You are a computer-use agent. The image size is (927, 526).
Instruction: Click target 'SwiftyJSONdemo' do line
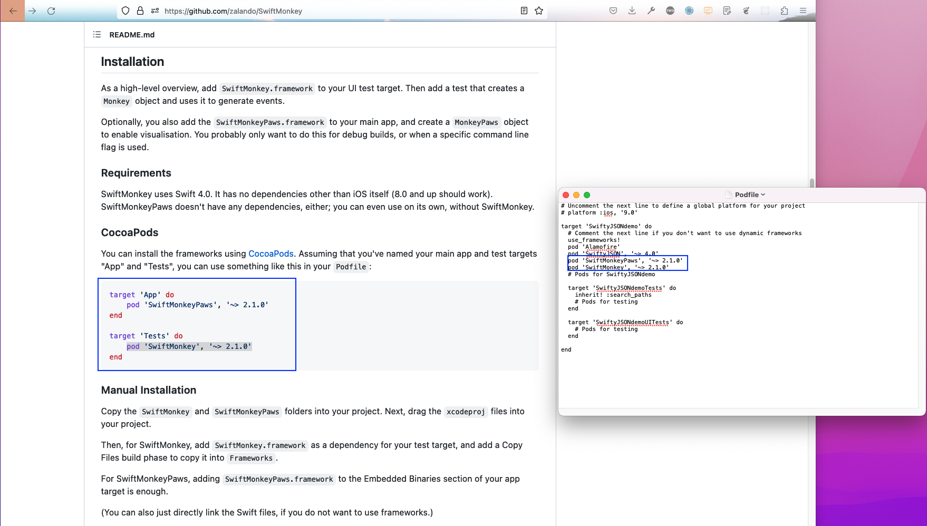pos(606,226)
